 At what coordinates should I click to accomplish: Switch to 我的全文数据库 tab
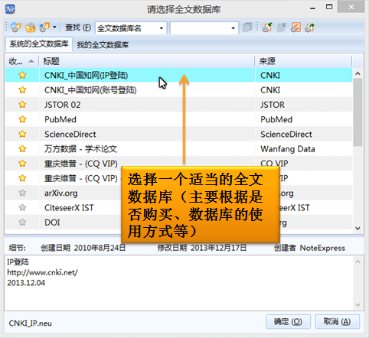coord(103,45)
